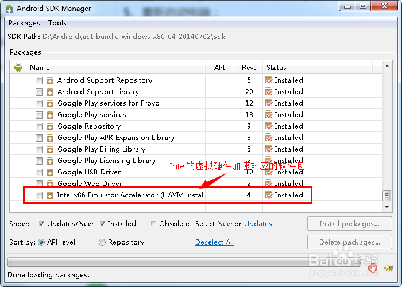Click package icon for Android Support Library
The image size is (402, 287).
(50, 92)
